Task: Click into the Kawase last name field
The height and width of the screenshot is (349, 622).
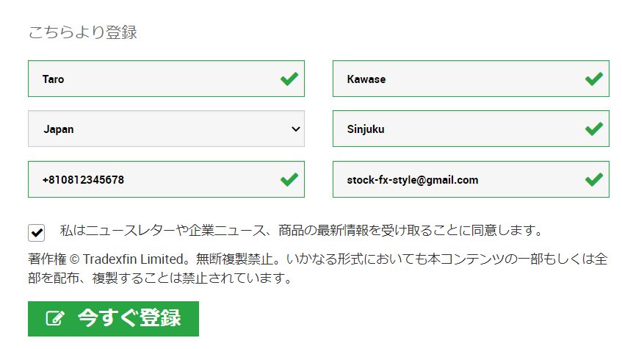Action: point(455,79)
